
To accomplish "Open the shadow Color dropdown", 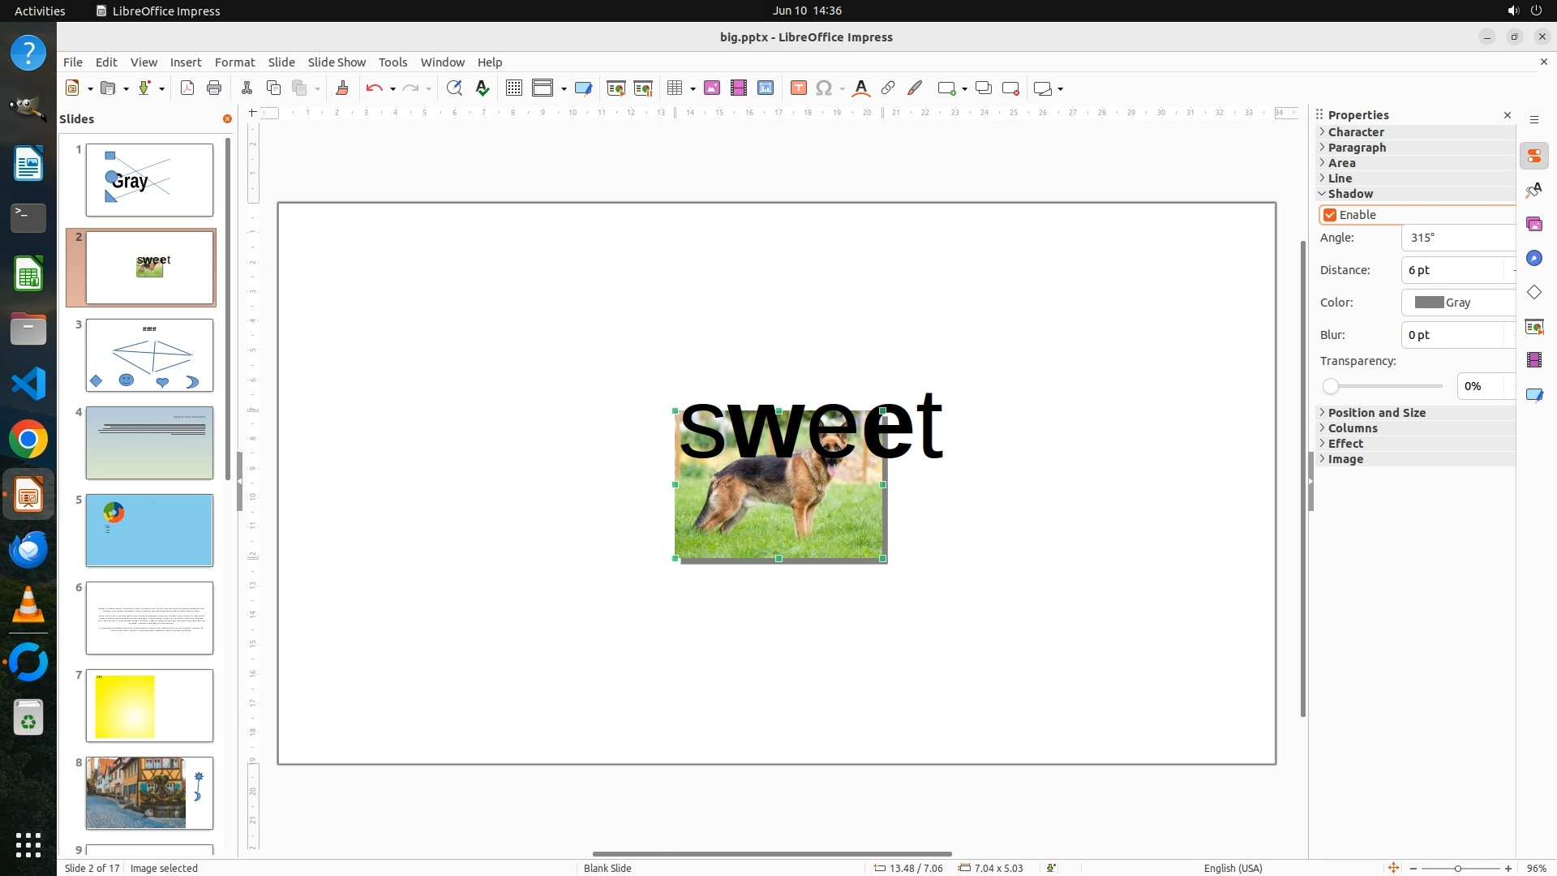I will coord(1460,303).
